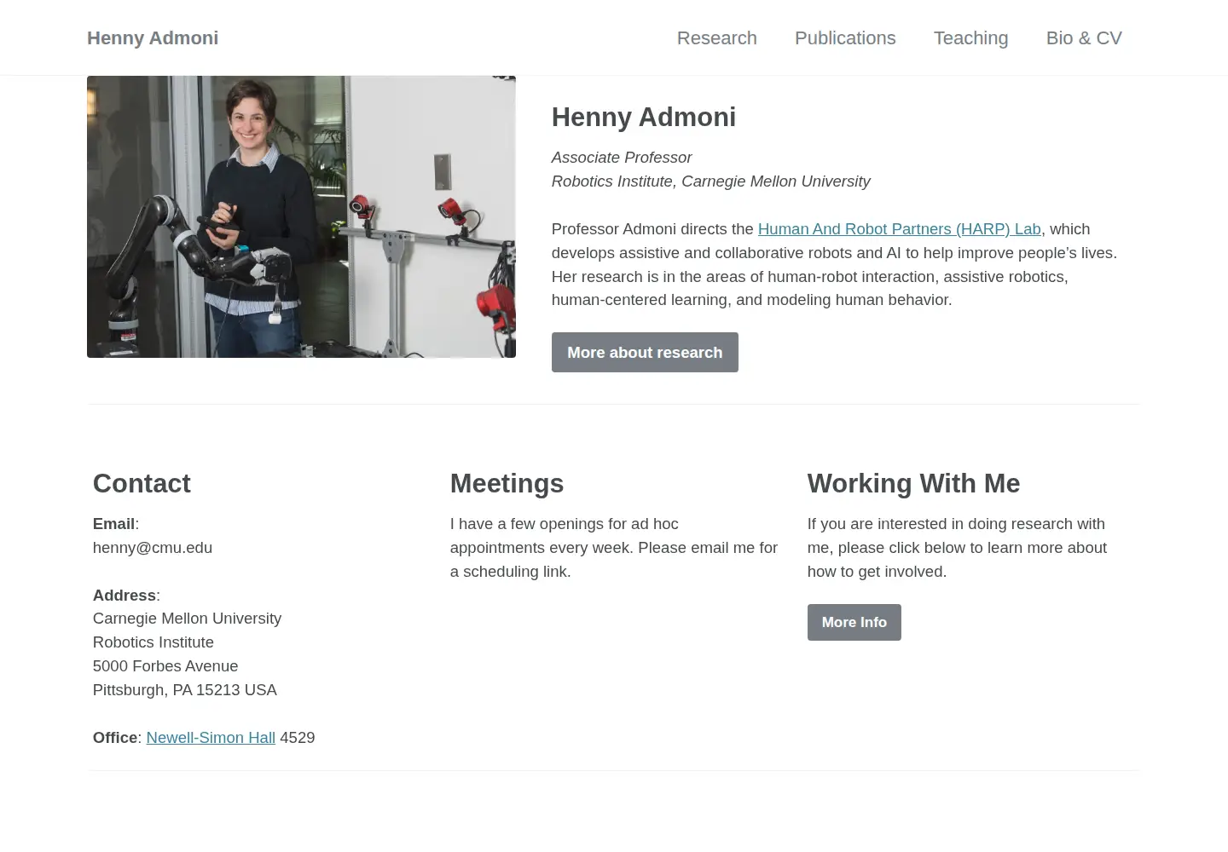Click the Carnegie Mellon University line under Address

[x=187, y=619]
